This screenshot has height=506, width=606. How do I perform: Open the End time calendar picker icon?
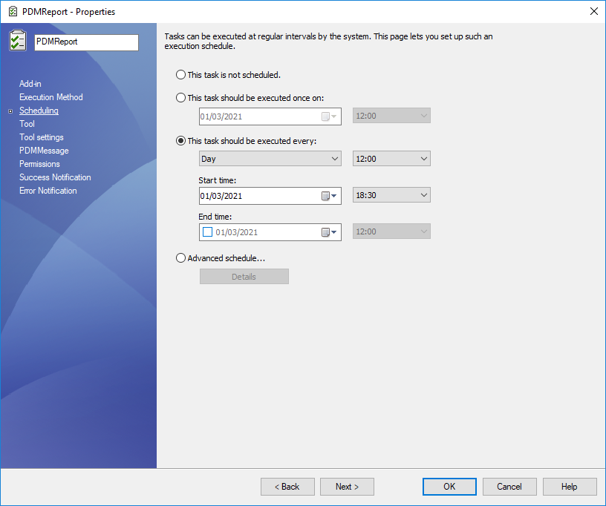(x=328, y=232)
